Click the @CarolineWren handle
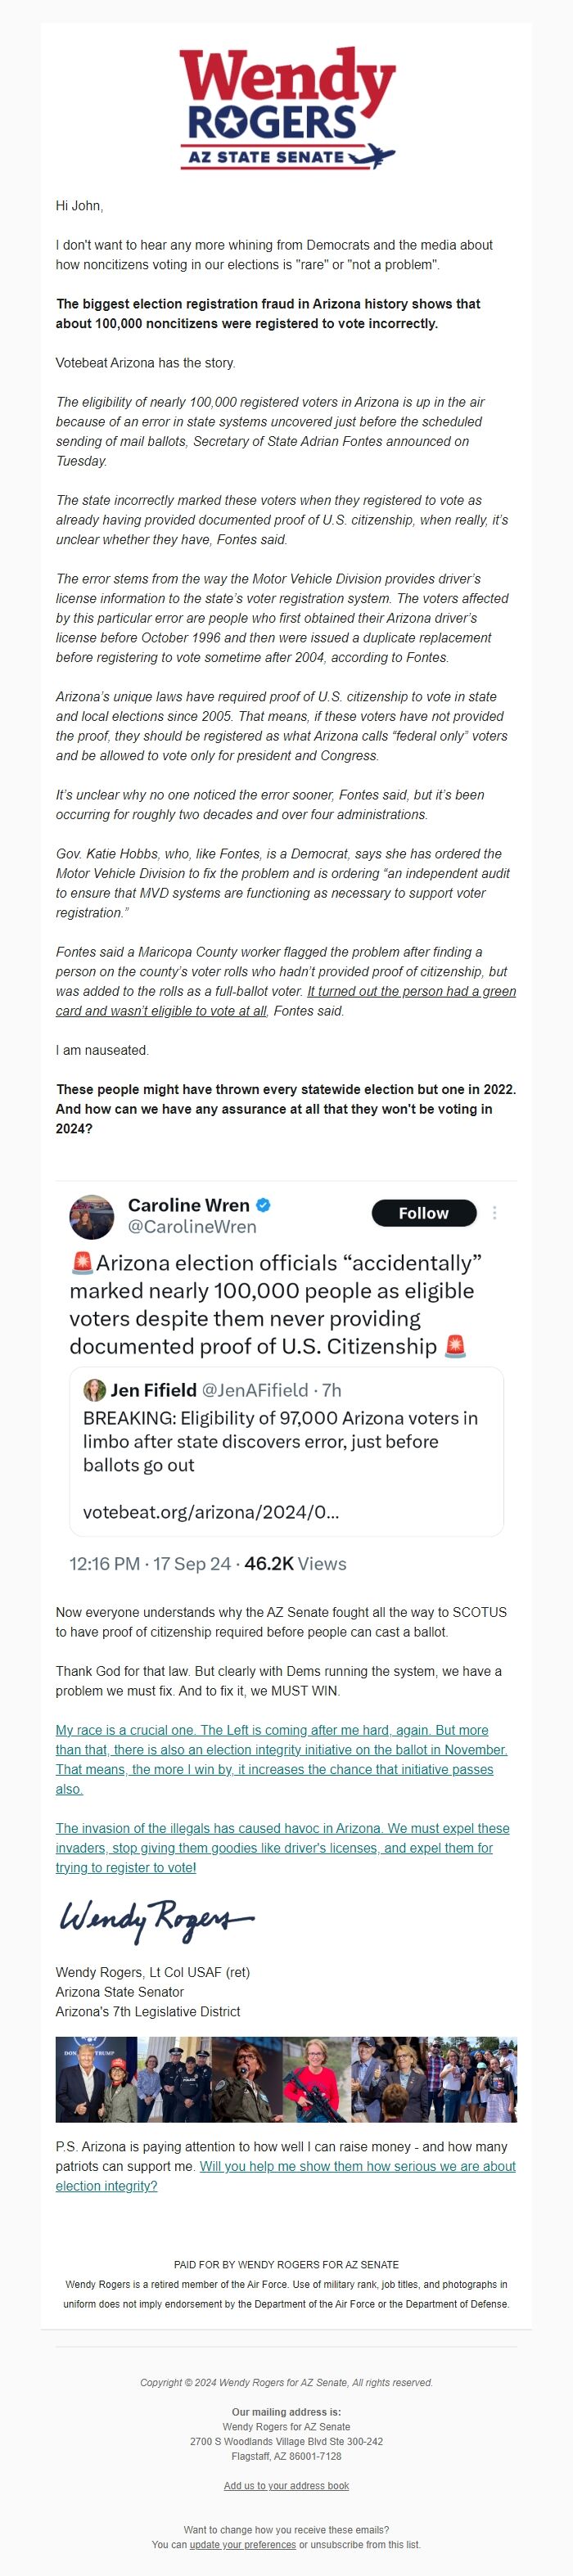The height and width of the screenshot is (2576, 573). coord(192,1227)
